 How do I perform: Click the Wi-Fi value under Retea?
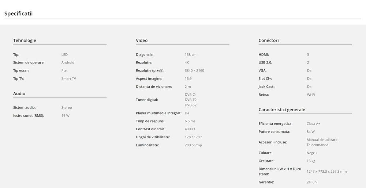pyautogui.click(x=311, y=95)
